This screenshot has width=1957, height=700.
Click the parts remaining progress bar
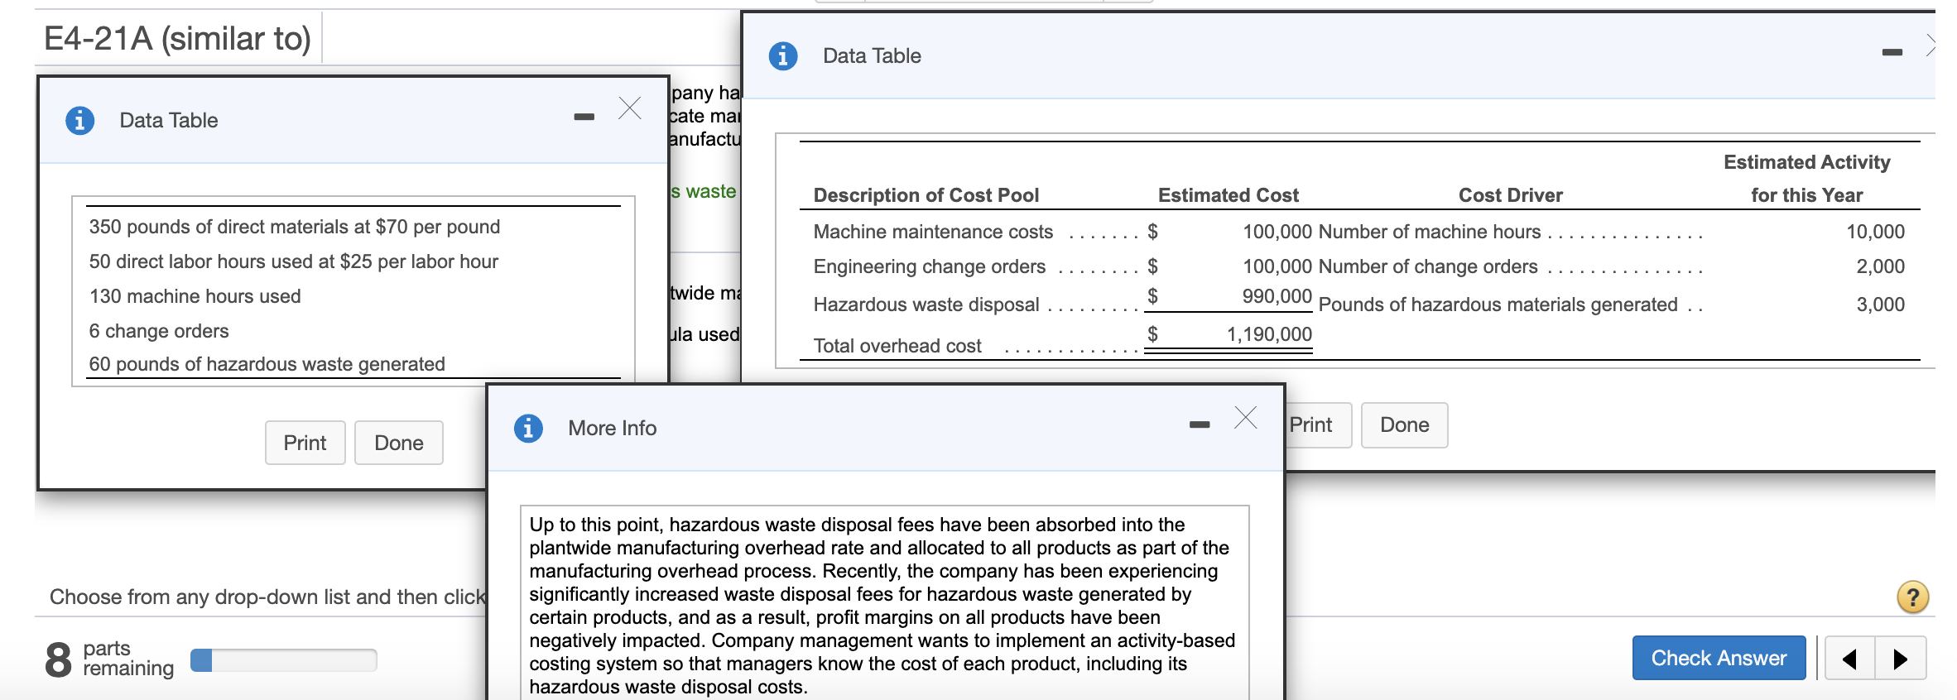[284, 660]
